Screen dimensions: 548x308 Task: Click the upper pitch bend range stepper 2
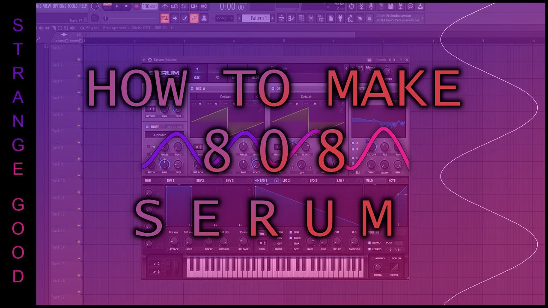[155, 263]
